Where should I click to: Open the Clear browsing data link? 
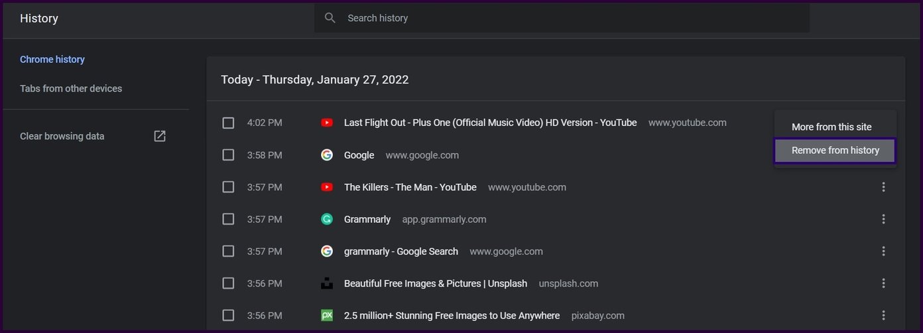point(62,136)
